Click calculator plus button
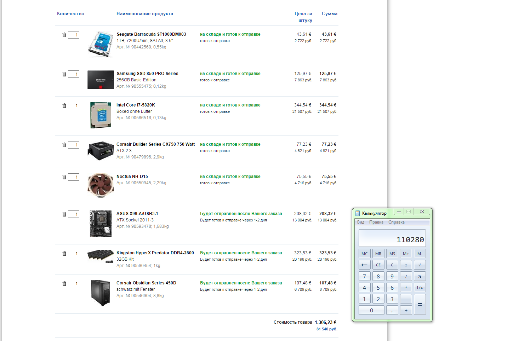The image size is (519, 341). [x=406, y=310]
